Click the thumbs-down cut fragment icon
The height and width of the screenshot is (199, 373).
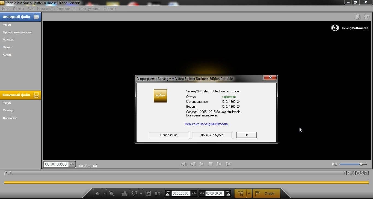[134, 194]
